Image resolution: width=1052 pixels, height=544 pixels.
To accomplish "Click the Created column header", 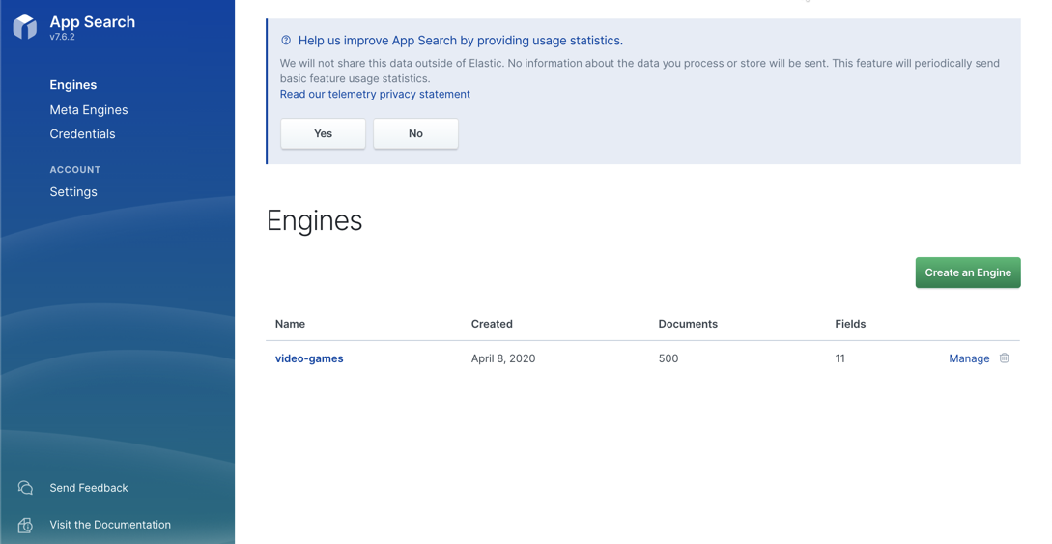I will coord(492,324).
